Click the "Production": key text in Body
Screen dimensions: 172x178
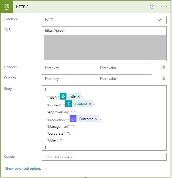pos(57,120)
